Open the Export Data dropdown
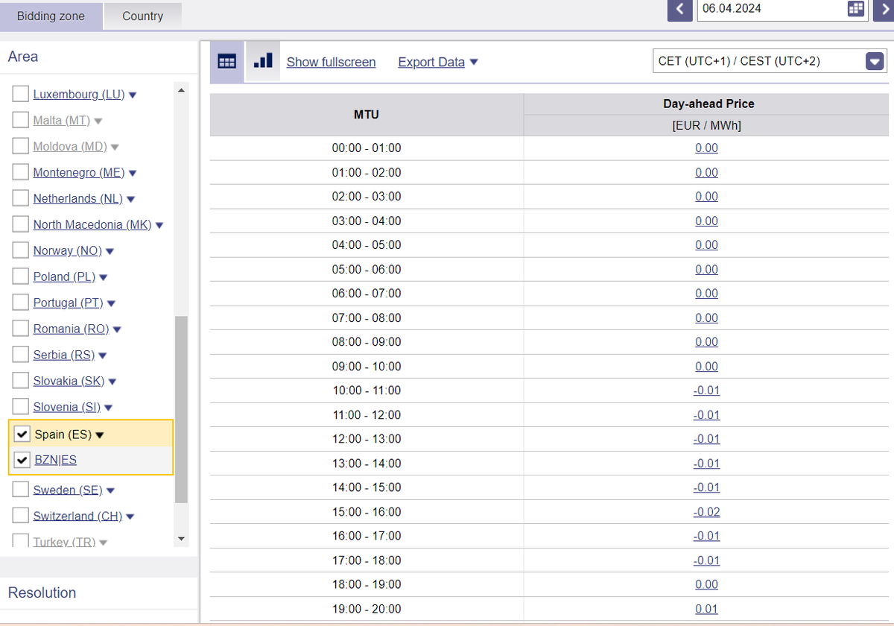 pyautogui.click(x=438, y=62)
